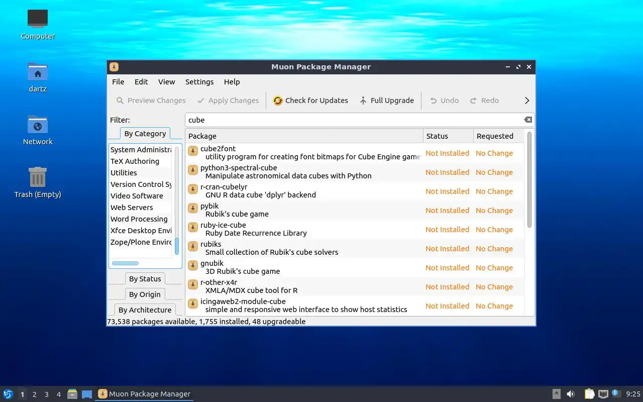Viewport: 643px width, 402px height.
Task: Switch to workspace 3
Action: click(x=46, y=394)
